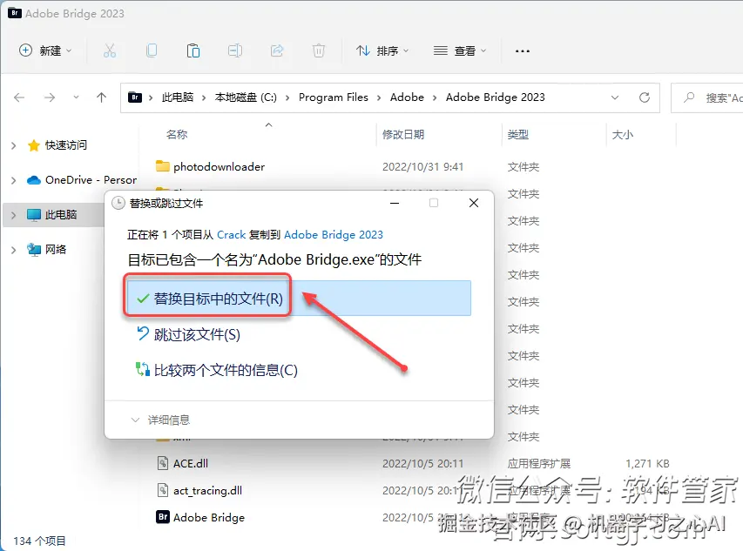Expand 网络 tree node
743x551 pixels.
[13, 250]
